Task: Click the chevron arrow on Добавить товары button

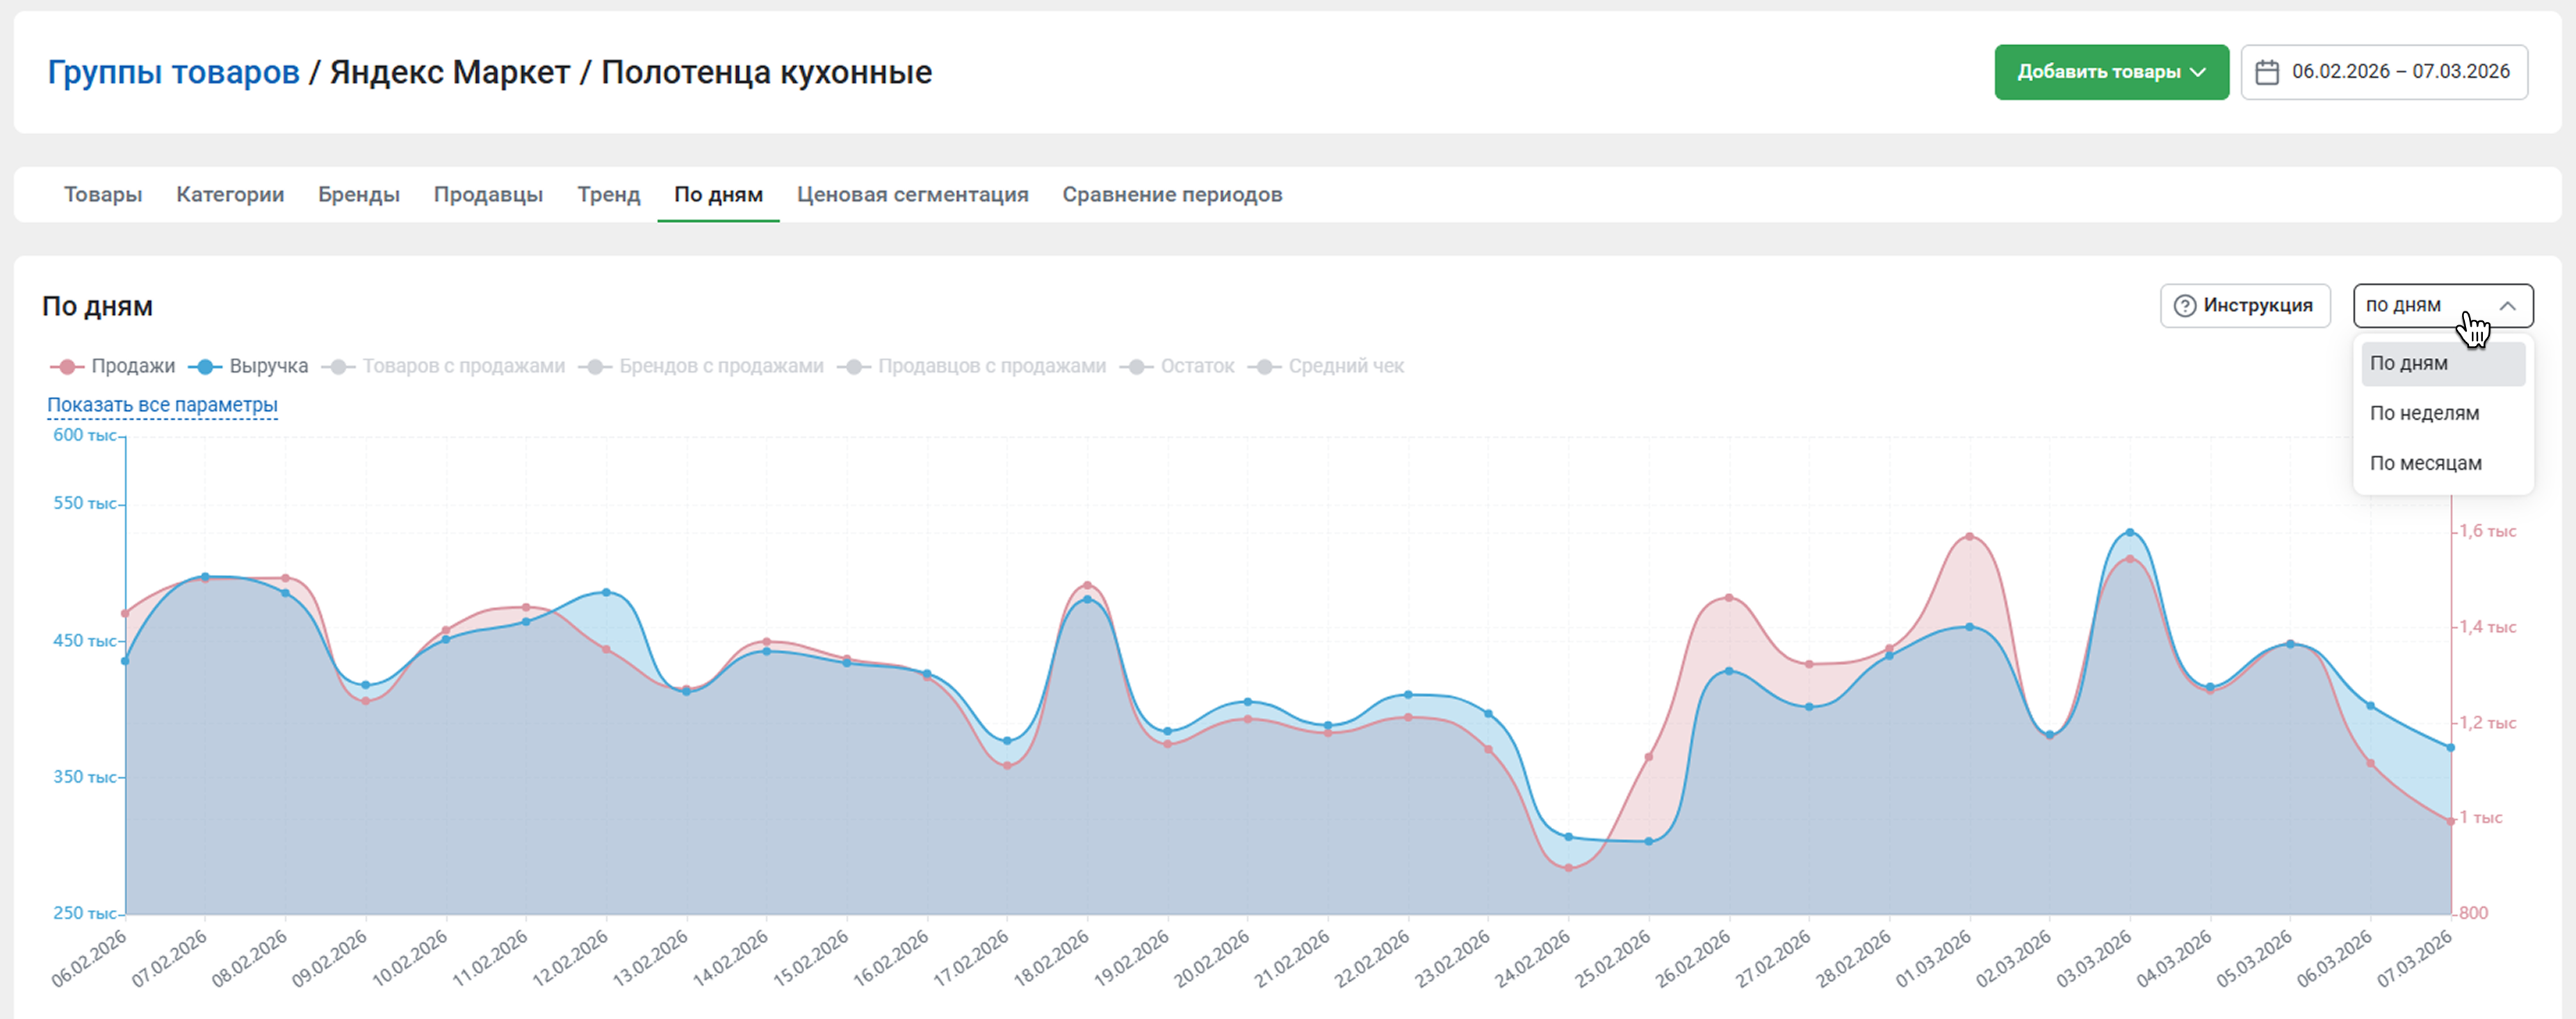Action: pyautogui.click(x=2198, y=72)
